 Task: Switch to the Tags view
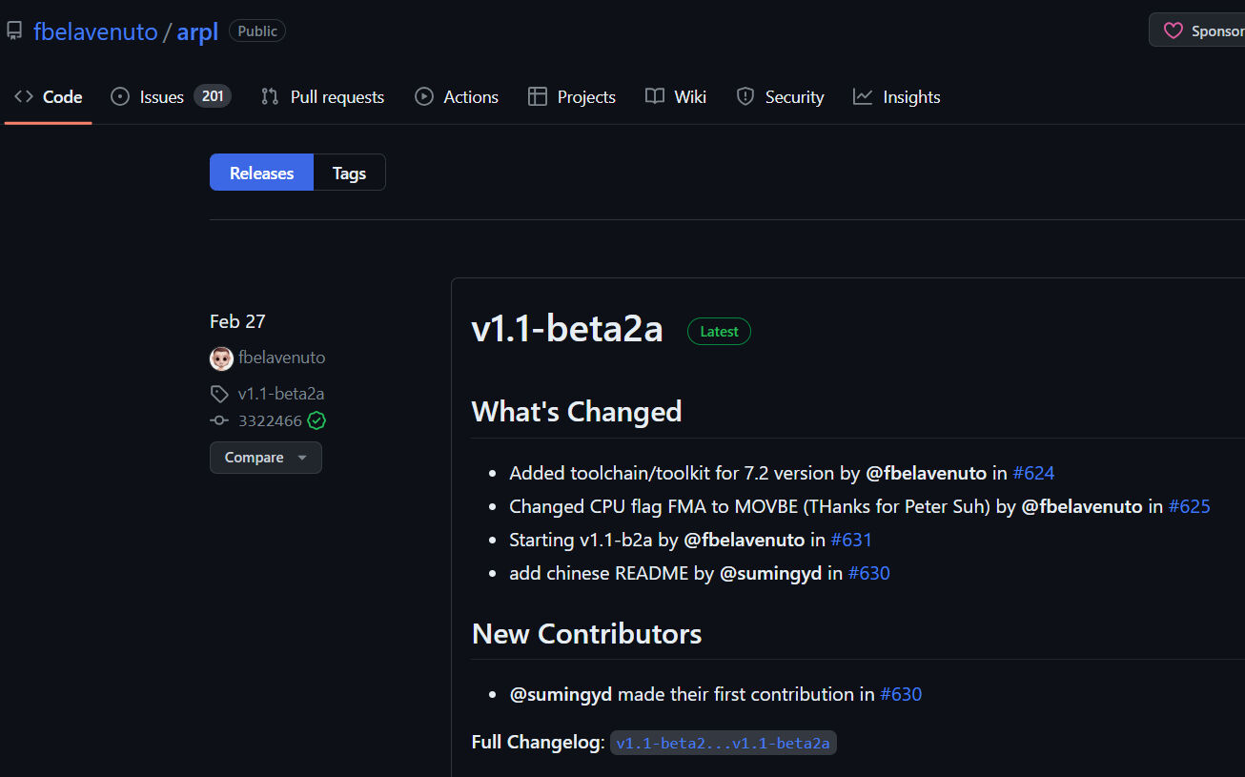pos(349,173)
